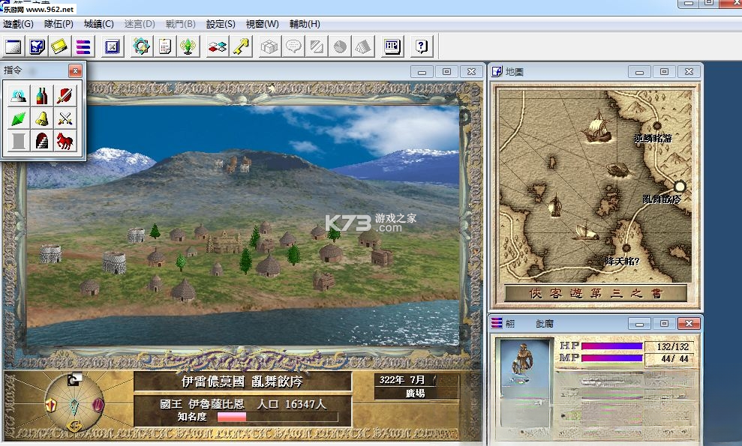This screenshot has height=446, width=742.
Task: Click the 322年 7月 date display
Action: (x=401, y=380)
